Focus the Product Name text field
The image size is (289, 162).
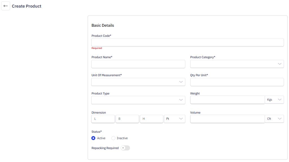coord(138,64)
